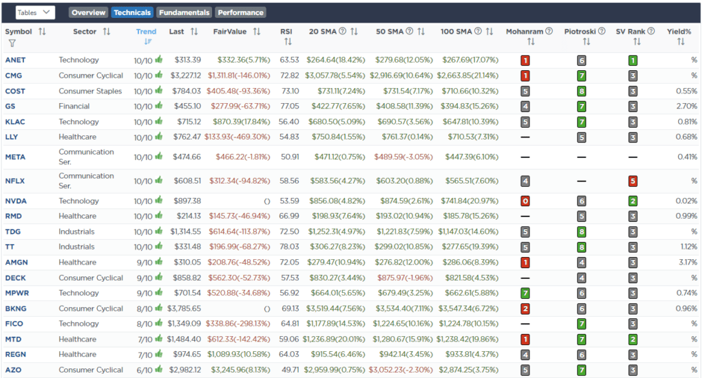Open the REGN ticker link
705x378 pixels.
pos(15,354)
